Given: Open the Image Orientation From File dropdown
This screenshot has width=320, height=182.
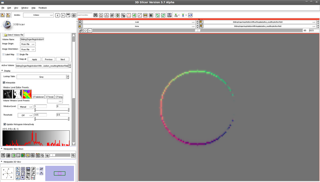Looking at the screenshot, I should (x=28, y=49).
